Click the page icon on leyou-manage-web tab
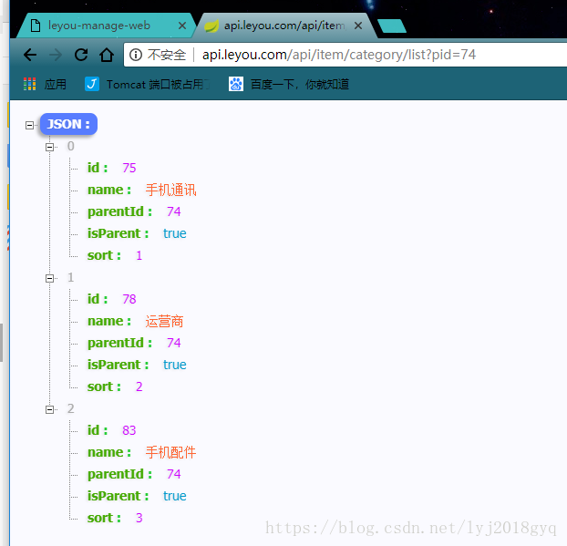The width and height of the screenshot is (567, 546). pos(36,26)
